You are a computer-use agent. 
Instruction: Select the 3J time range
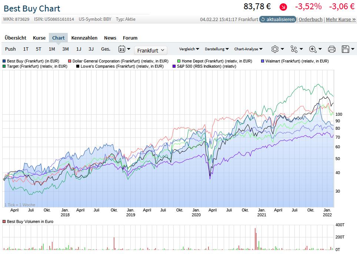point(91,49)
